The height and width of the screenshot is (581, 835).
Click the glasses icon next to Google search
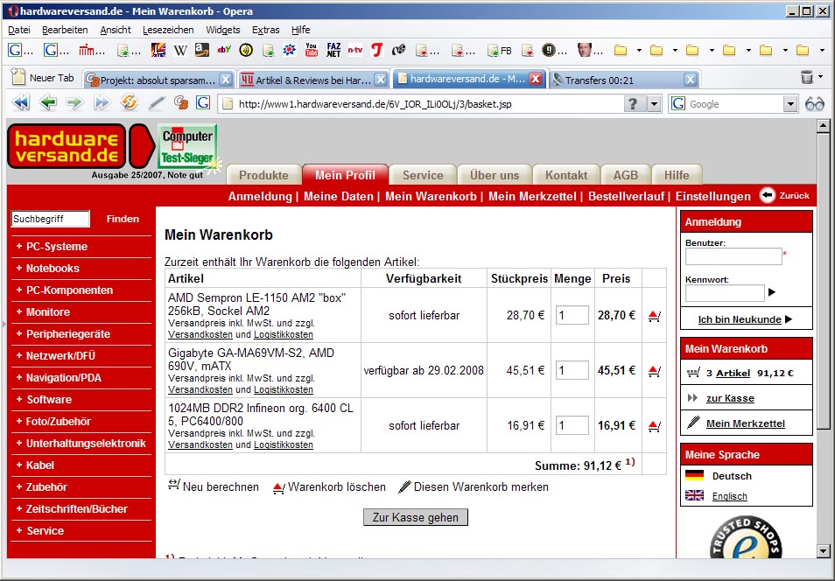814,104
